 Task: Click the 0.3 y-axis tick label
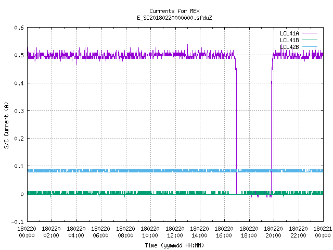coord(19,111)
